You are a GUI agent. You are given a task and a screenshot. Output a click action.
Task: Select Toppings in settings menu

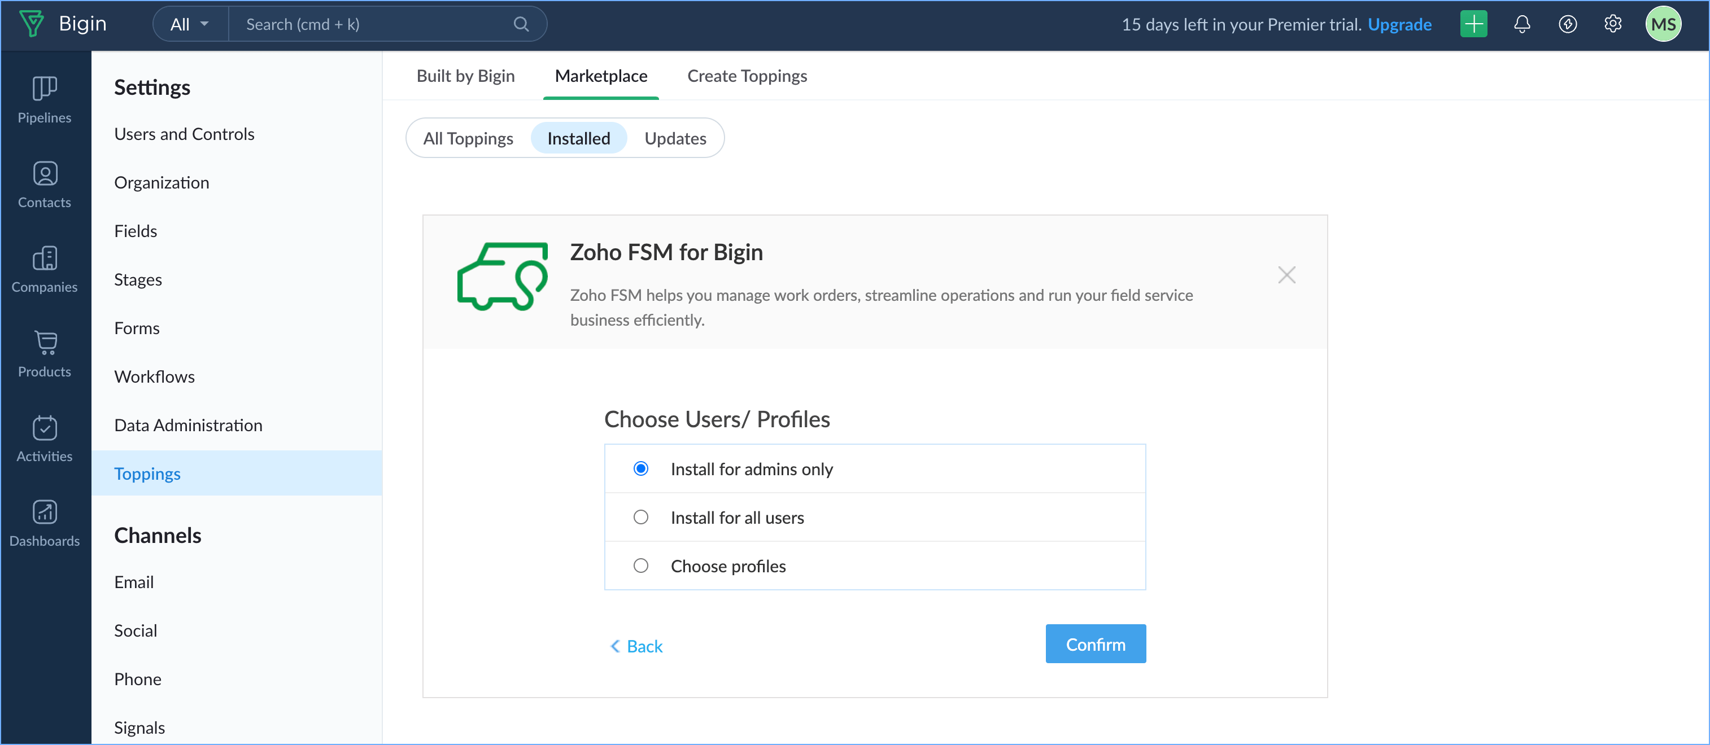pos(236,473)
